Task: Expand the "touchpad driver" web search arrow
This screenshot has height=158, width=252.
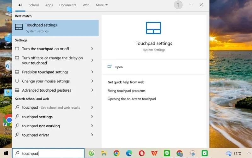Action: pos(92,135)
